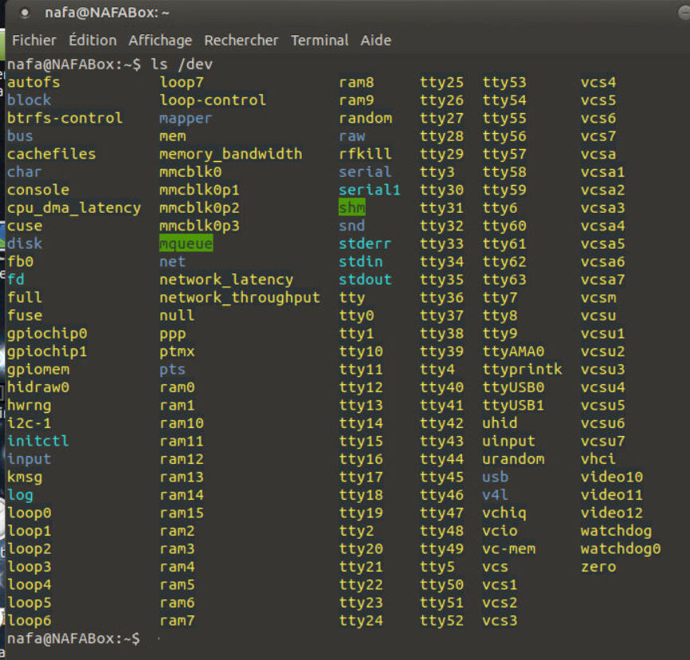This screenshot has height=660, width=690.
Task: Click the 'urandom' entry
Action: click(x=513, y=459)
